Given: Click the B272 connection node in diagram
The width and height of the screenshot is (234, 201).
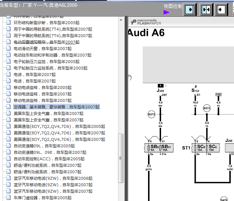Looking at the screenshot, I should click(x=207, y=108).
